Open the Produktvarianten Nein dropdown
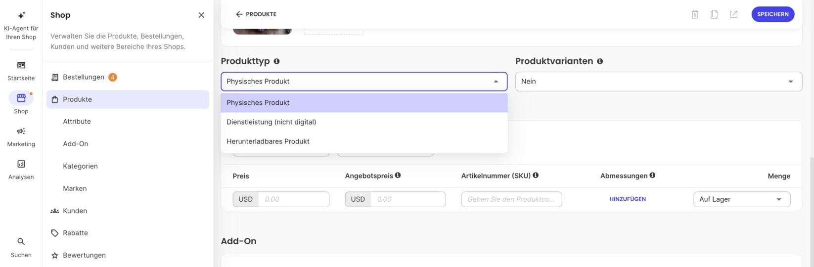The image size is (814, 267). (x=659, y=82)
